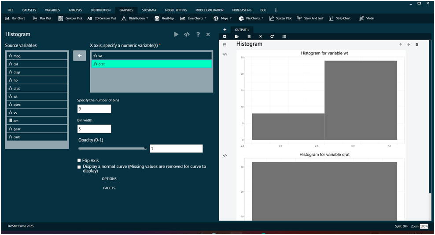Refresh output with reload icon
Viewport: 435px width, 235px height.
point(272,36)
